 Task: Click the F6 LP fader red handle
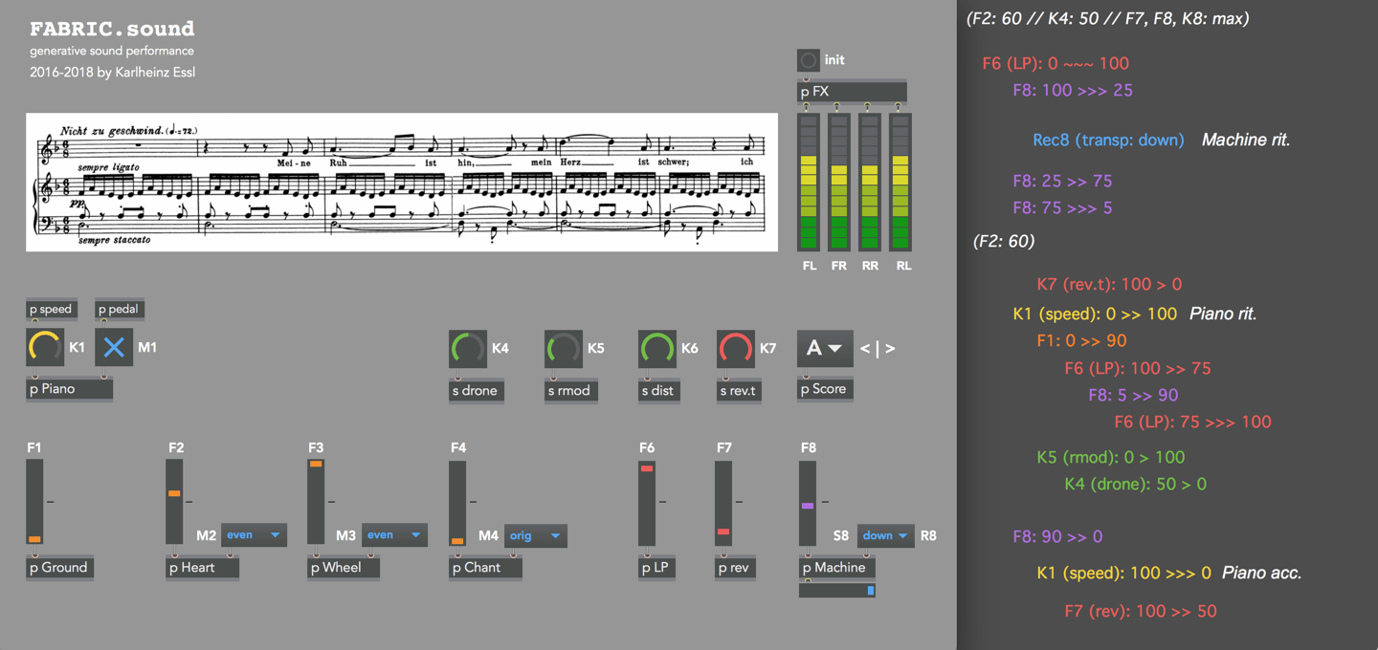point(647,468)
